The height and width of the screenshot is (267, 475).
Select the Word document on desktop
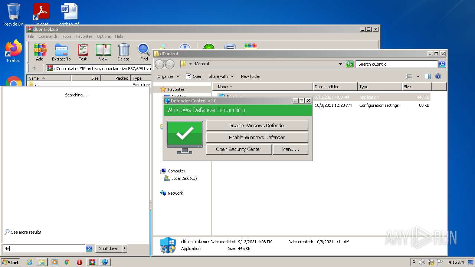[x=69, y=14]
